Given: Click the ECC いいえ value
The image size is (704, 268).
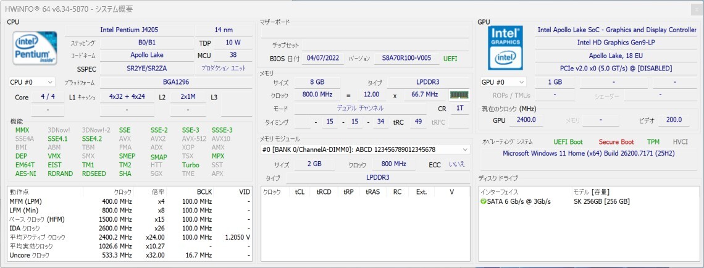Looking at the screenshot, I should pos(458,164).
